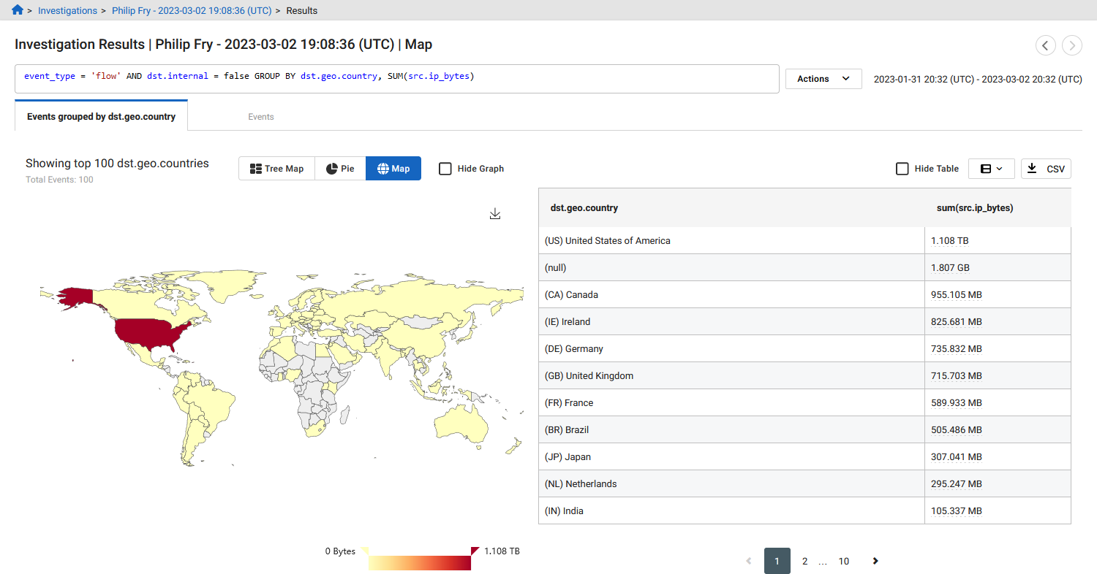Download the map image via the download arrow
Screen dimensions: 1097x574
tap(495, 213)
